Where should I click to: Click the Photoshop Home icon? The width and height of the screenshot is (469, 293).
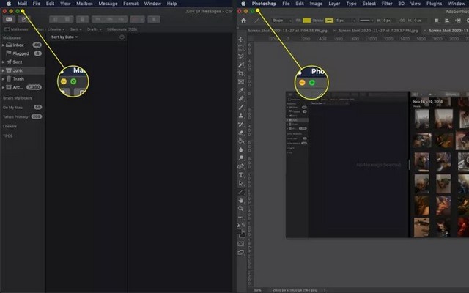243,21
